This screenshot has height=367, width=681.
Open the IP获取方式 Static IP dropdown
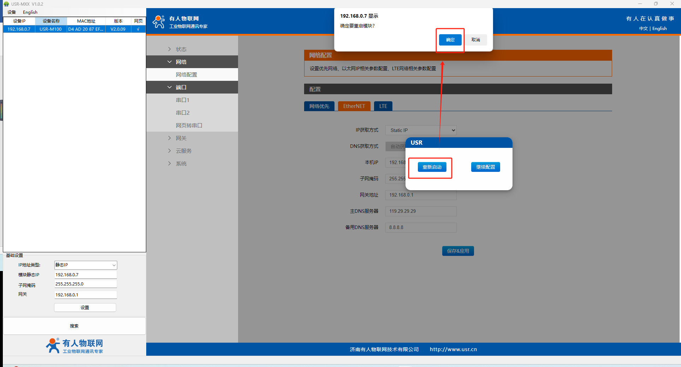(x=421, y=130)
